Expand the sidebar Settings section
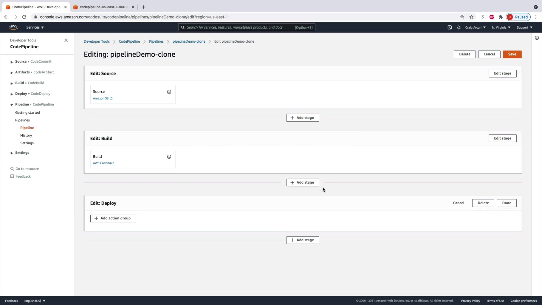542x305 pixels. click(x=12, y=153)
